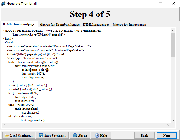Click the <title>@title@ page line
Image resolution: width=180 pixels, height=140 pixels.
[36, 54]
